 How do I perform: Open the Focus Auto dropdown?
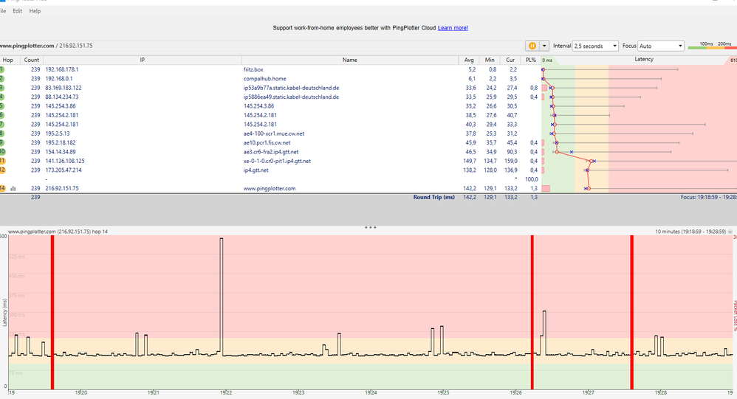click(661, 46)
